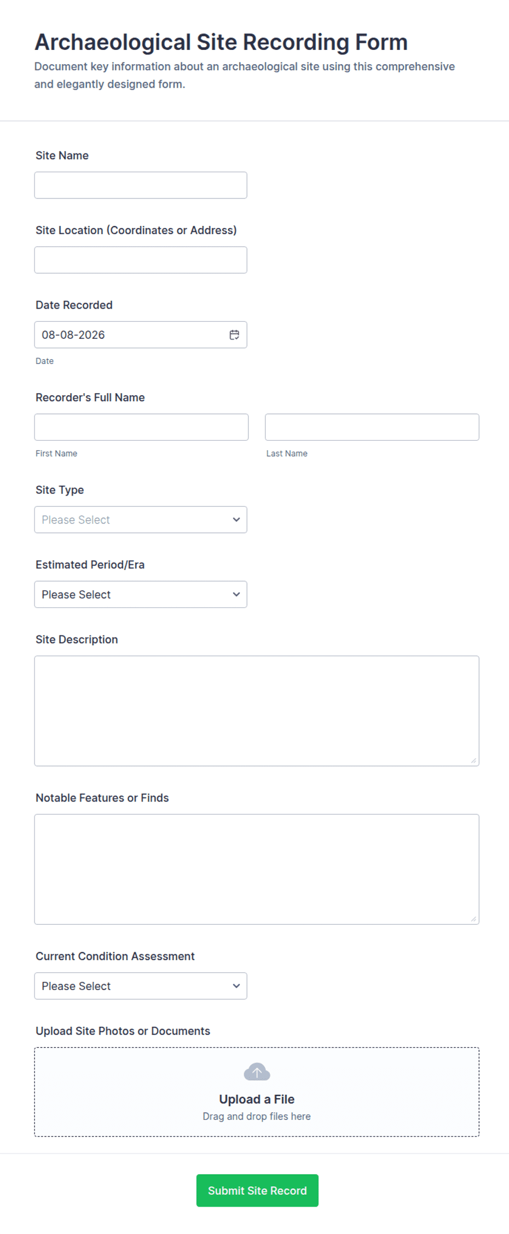Click the Estimated Period/Era chevron arrow

click(x=236, y=594)
